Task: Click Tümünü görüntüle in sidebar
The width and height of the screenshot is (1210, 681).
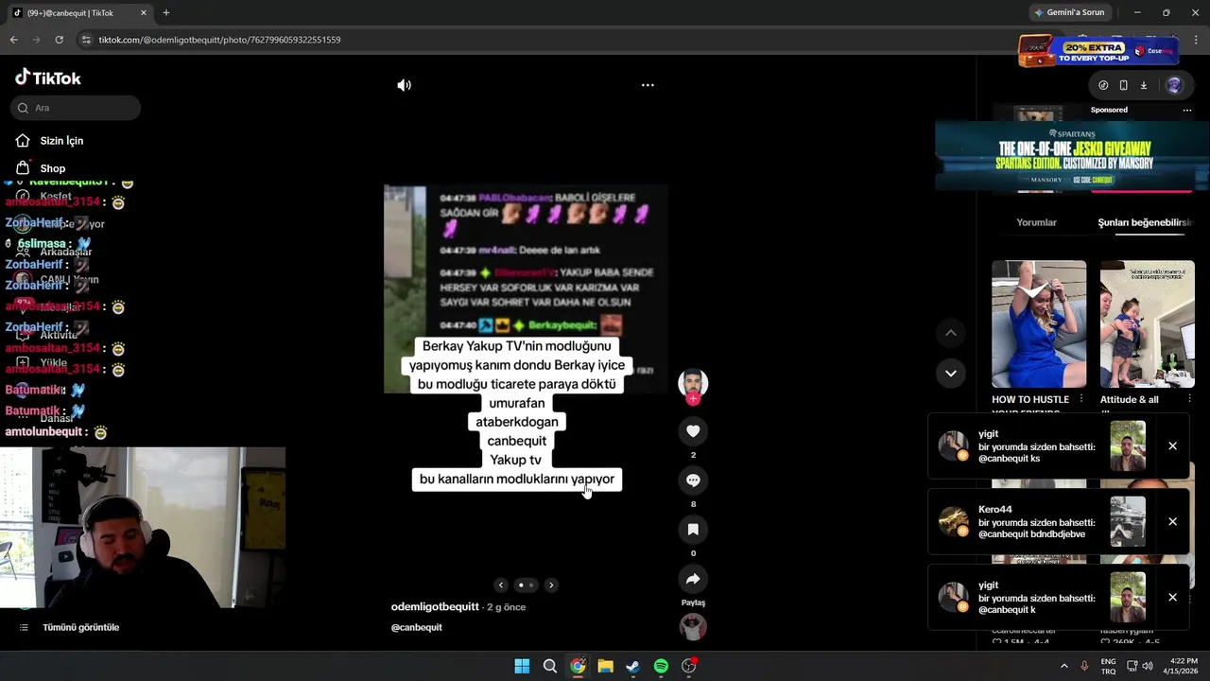Action: pos(80,627)
